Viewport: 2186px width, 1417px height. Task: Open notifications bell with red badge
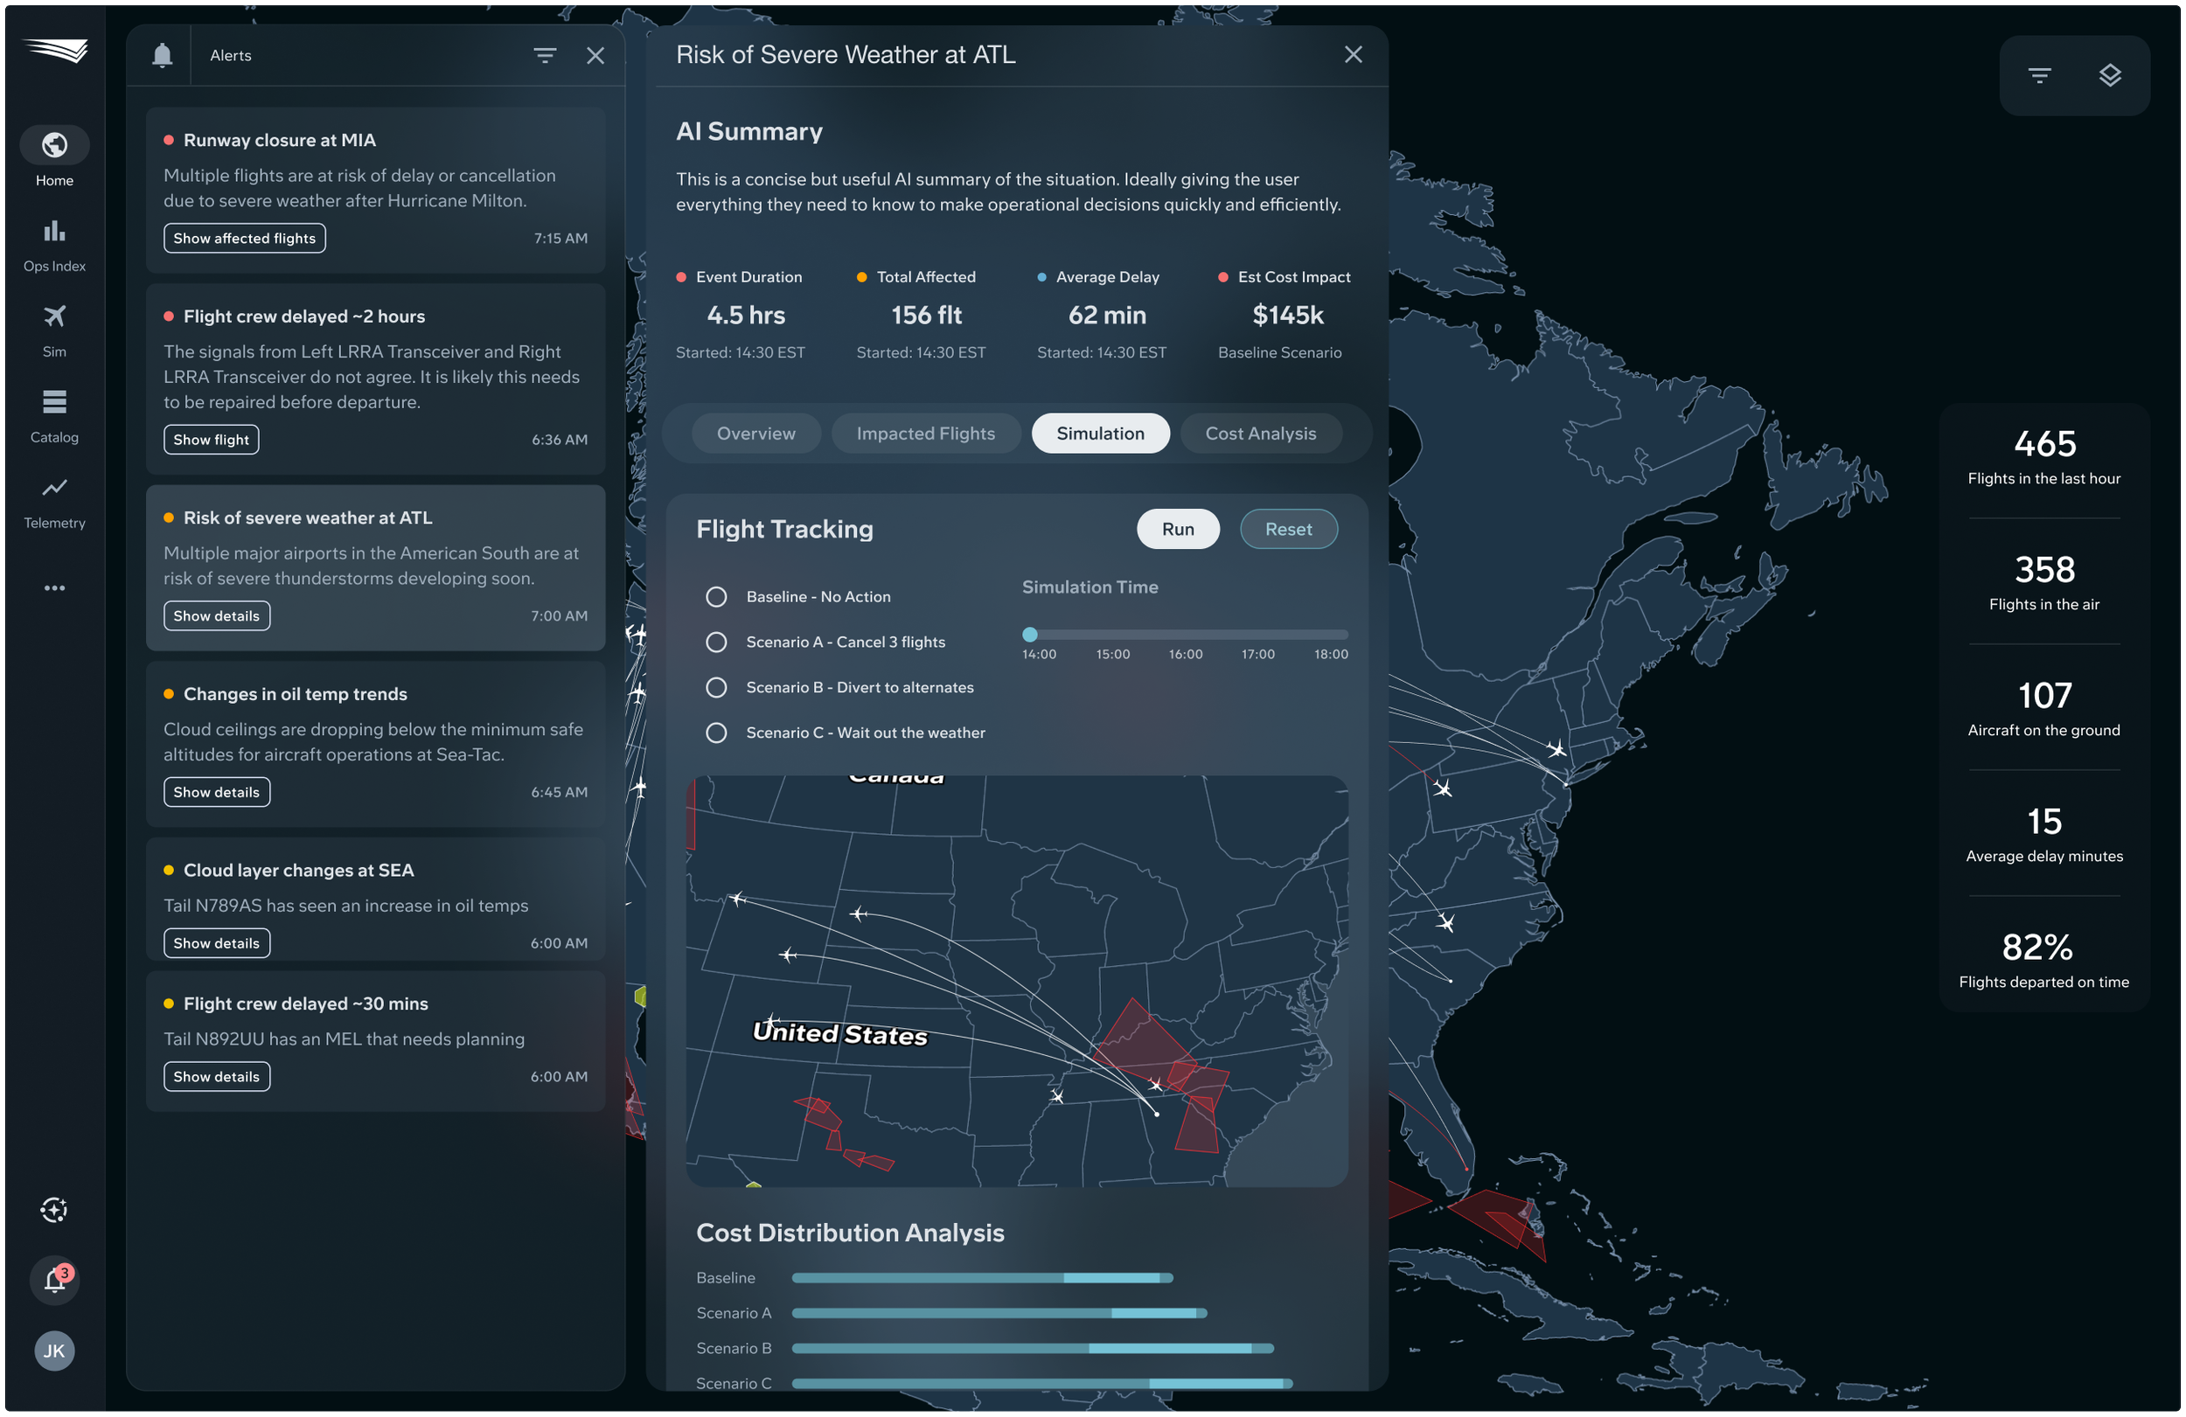tap(54, 1280)
